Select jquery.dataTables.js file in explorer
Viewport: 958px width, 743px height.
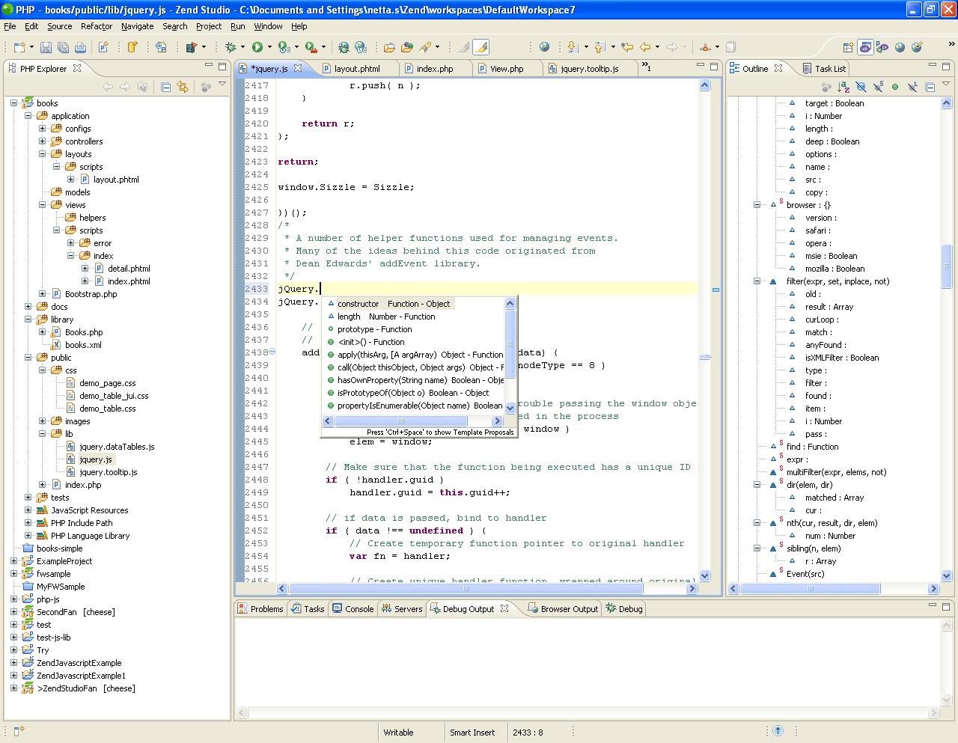coord(117,447)
